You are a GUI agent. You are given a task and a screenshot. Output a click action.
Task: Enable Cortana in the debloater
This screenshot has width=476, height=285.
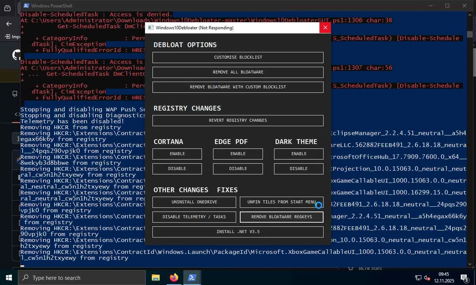pyautogui.click(x=177, y=154)
